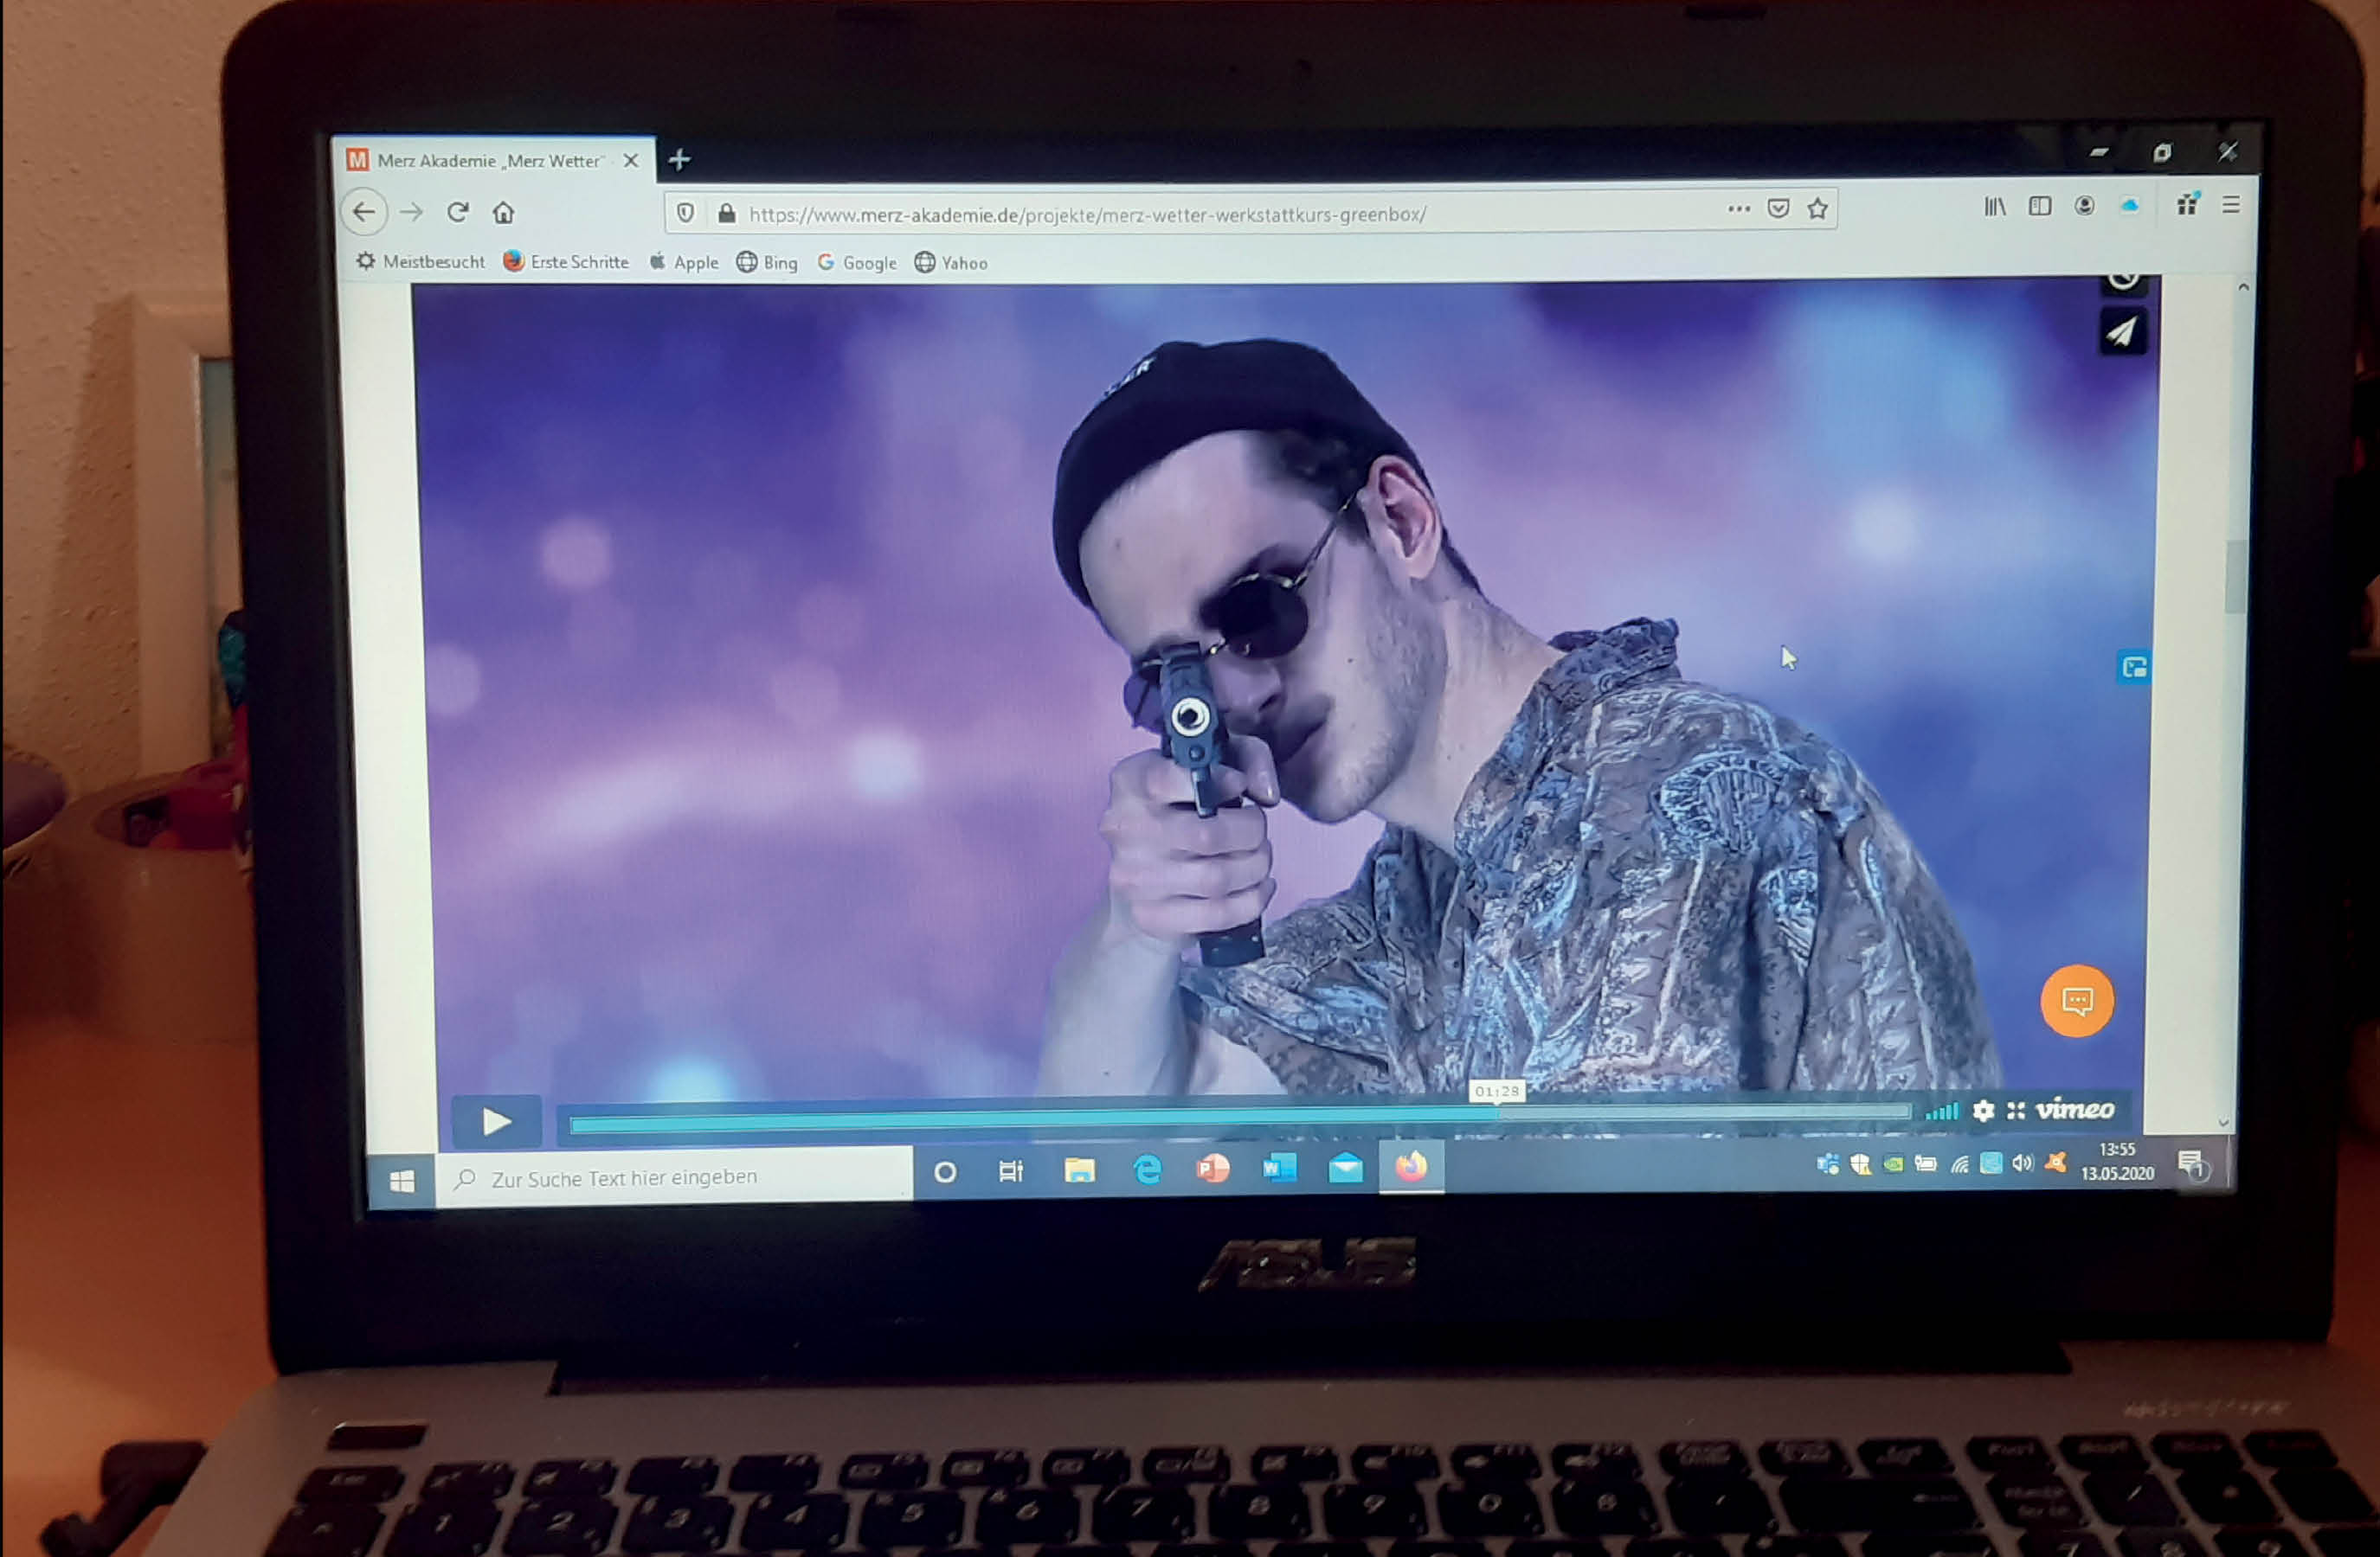Screen dimensions: 2380x1557
Task: Share the video via paper plane icon
Action: tap(2122, 332)
